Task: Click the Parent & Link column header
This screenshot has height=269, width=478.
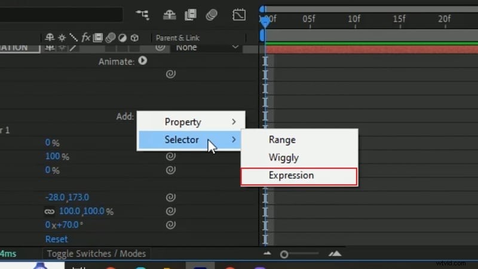Action: coord(177,38)
